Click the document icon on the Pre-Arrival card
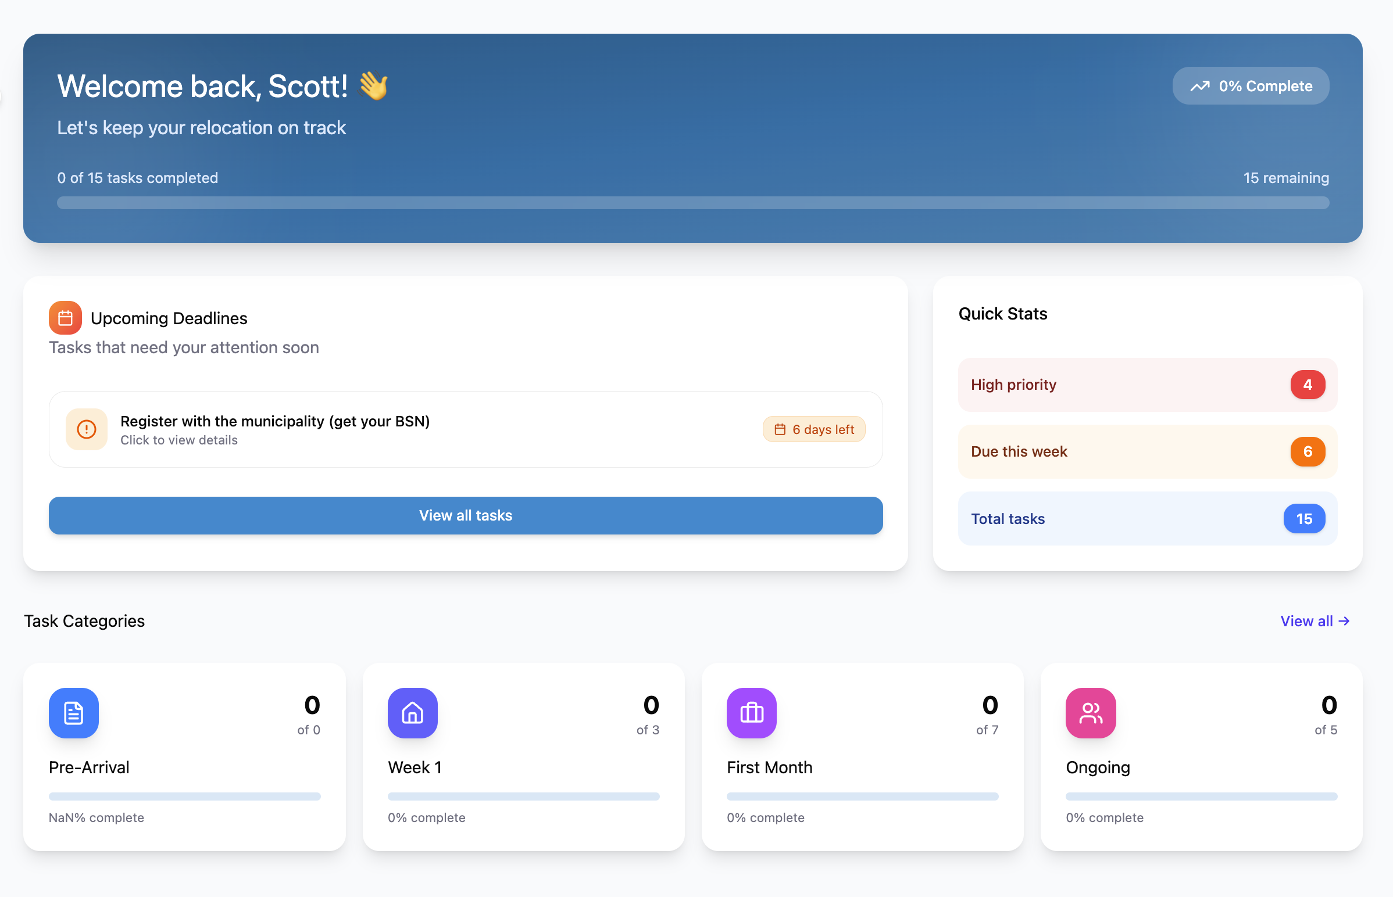This screenshot has height=897, width=1393. pos(73,712)
